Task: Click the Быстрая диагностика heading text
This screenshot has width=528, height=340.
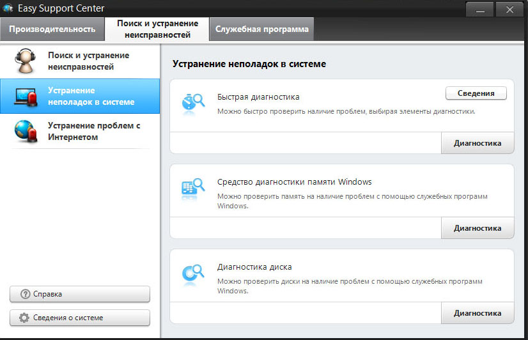Action: click(x=258, y=97)
